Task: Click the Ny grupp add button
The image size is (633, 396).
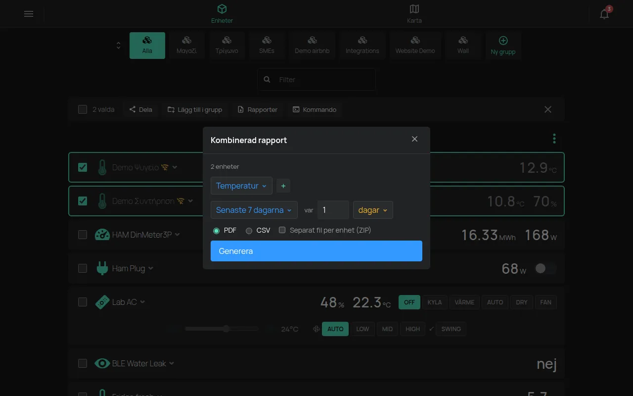Action: point(503,46)
